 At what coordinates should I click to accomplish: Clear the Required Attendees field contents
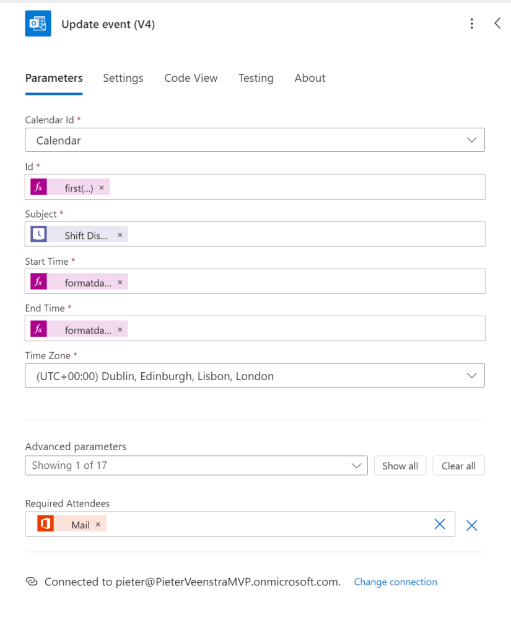[x=440, y=525]
